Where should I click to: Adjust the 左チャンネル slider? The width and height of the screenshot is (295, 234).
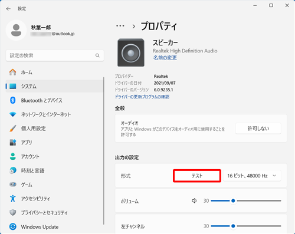(x=246, y=226)
